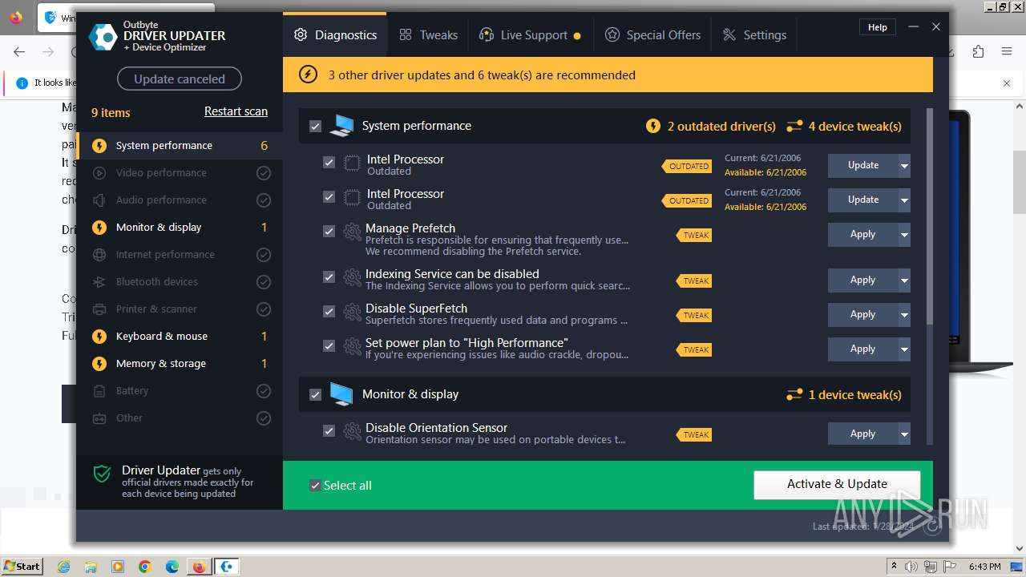
Task: Toggle the Disable Orientation Sensor checkbox
Action: pos(329,431)
